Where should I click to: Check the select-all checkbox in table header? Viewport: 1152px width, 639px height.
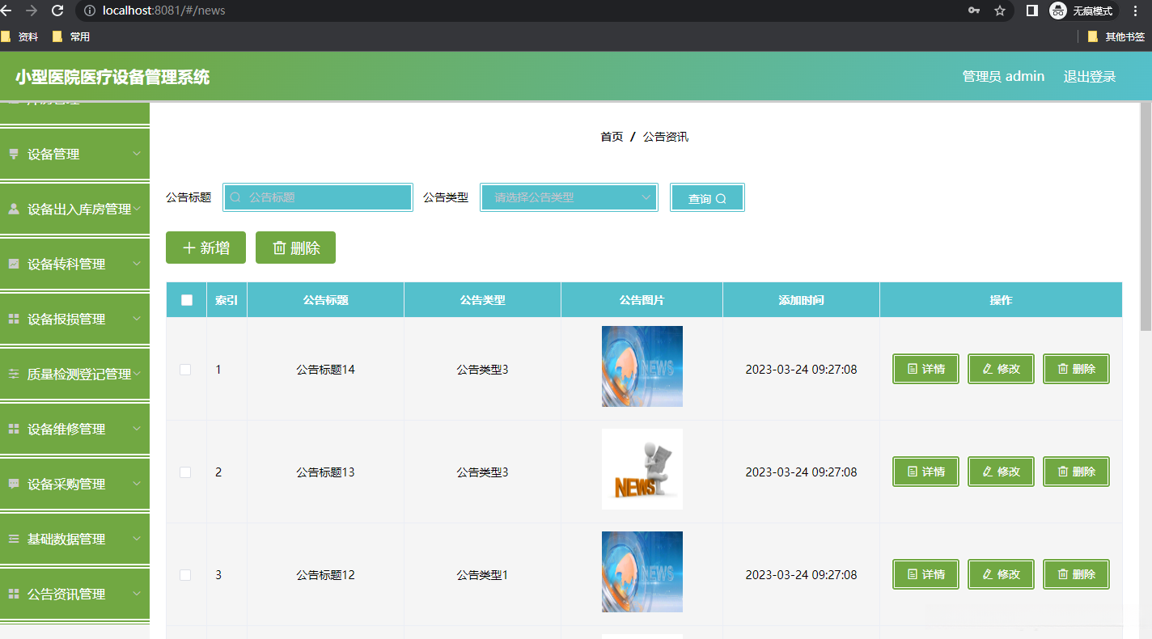186,299
